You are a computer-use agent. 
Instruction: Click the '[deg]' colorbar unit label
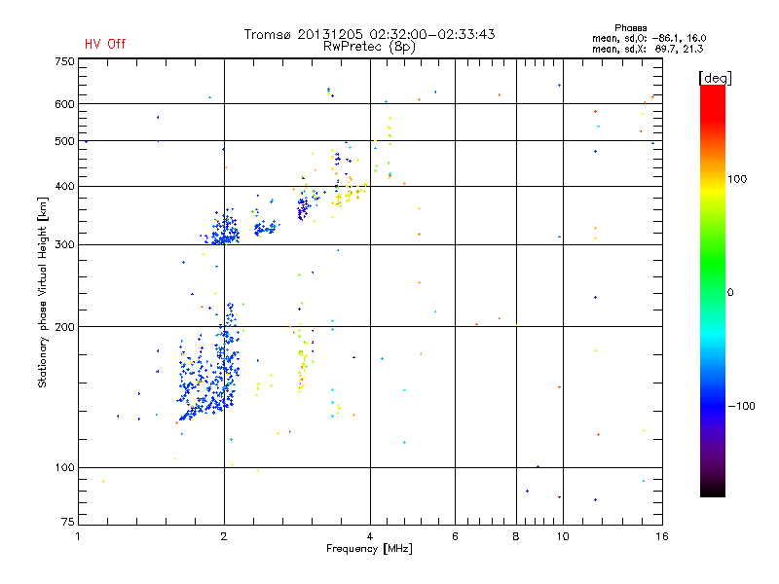point(715,78)
